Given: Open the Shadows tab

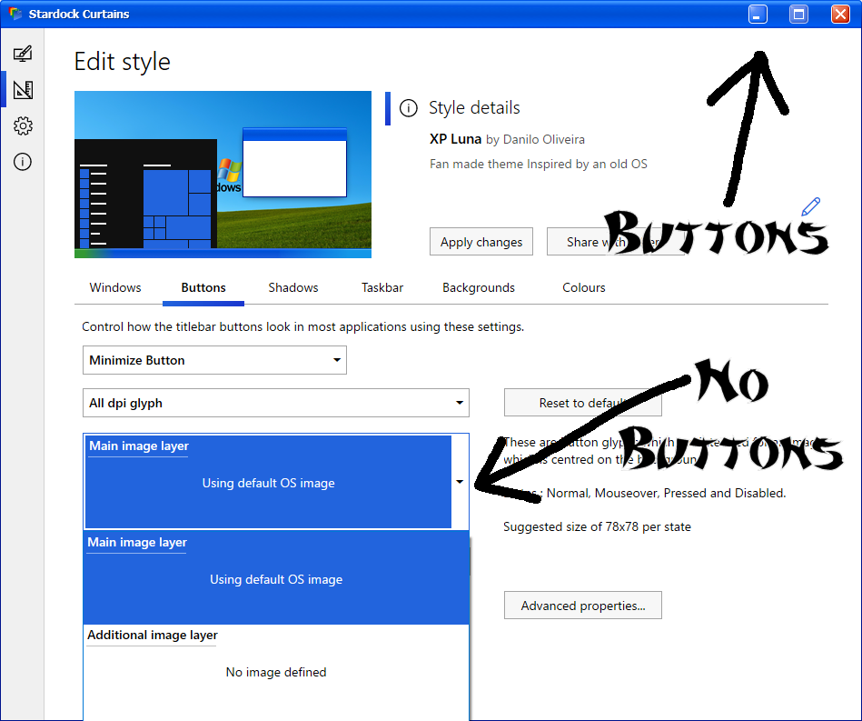Looking at the screenshot, I should tap(293, 287).
